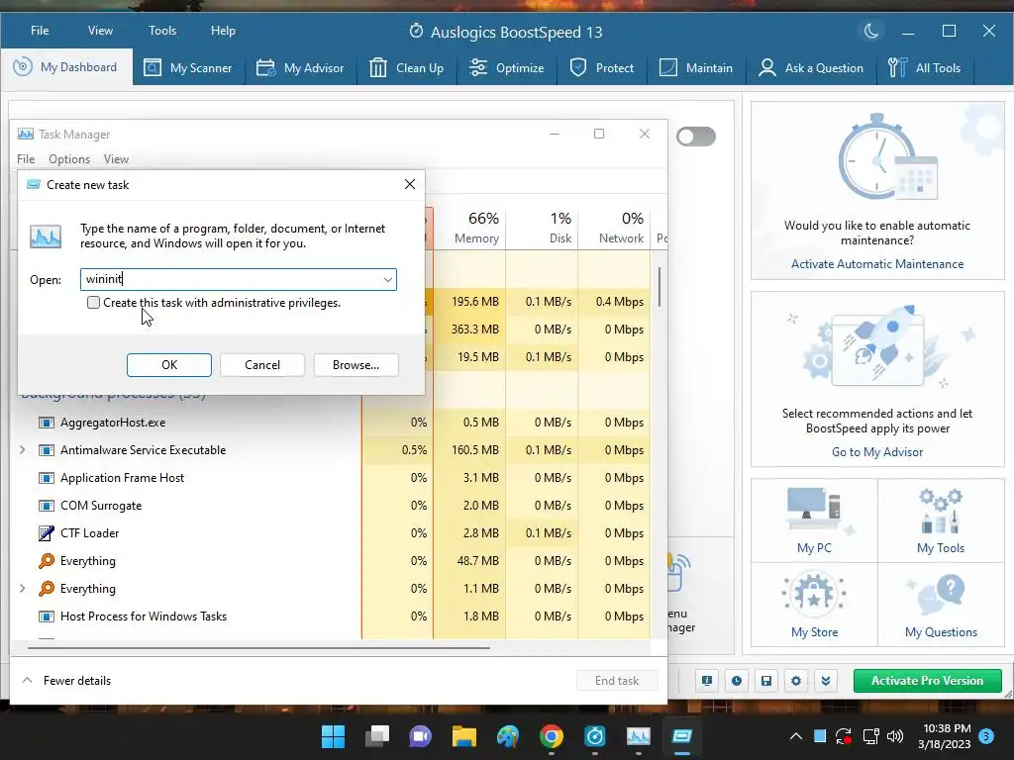Open My Store tile
1014x760 pixels.
point(814,605)
